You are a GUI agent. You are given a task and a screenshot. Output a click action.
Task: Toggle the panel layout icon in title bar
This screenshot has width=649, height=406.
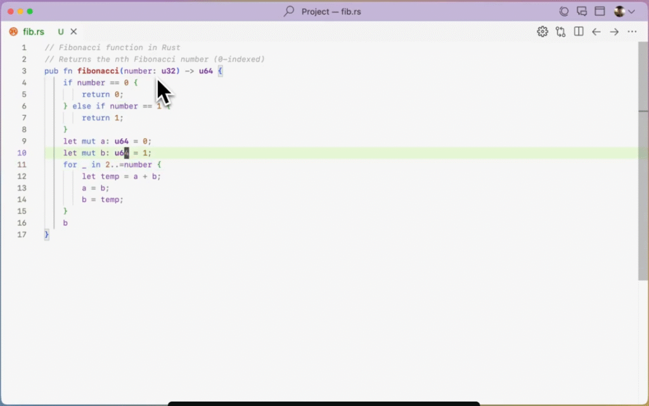point(600,11)
